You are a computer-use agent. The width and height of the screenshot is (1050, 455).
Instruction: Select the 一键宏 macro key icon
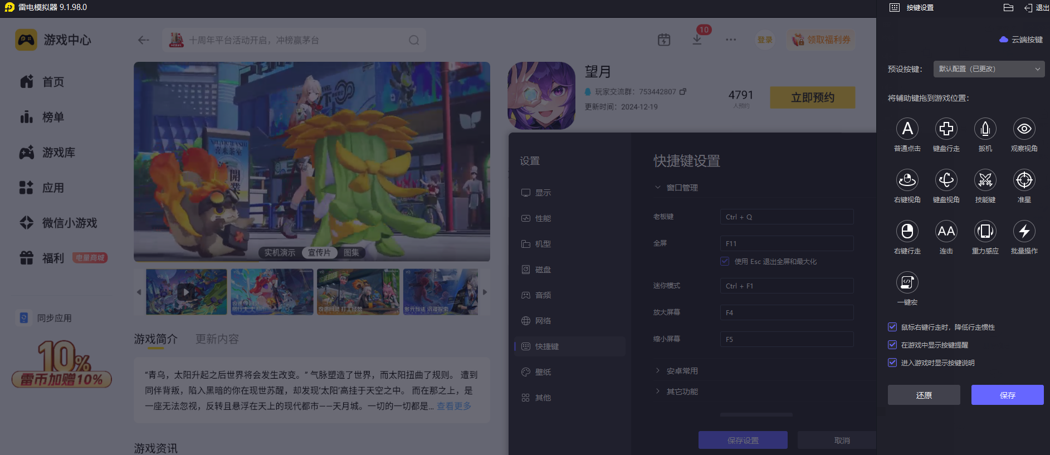[907, 282]
